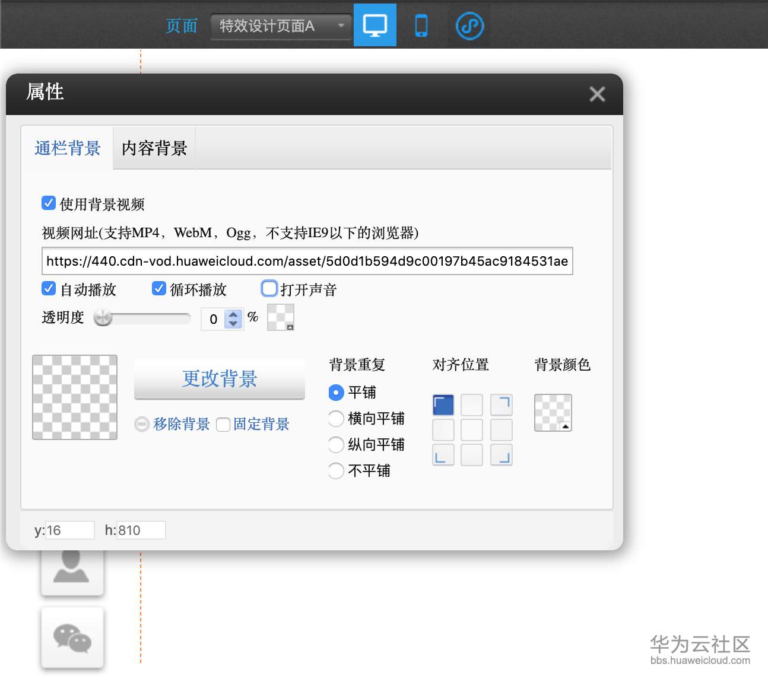Align background to bottom-left

pyautogui.click(x=443, y=455)
